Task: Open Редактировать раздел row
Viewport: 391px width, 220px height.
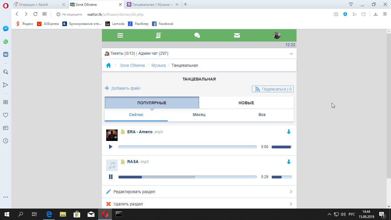Action: click(x=199, y=192)
